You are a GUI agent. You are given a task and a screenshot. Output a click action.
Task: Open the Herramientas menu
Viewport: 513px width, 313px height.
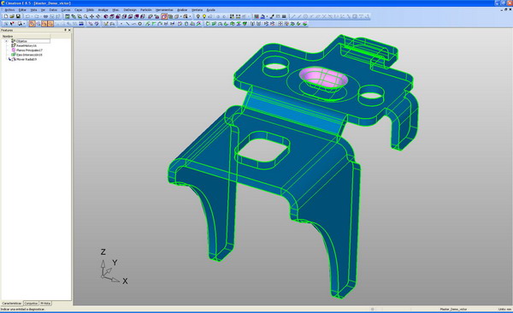tap(164, 9)
